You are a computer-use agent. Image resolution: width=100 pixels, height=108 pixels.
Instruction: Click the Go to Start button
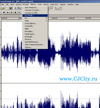tap(19, 12)
